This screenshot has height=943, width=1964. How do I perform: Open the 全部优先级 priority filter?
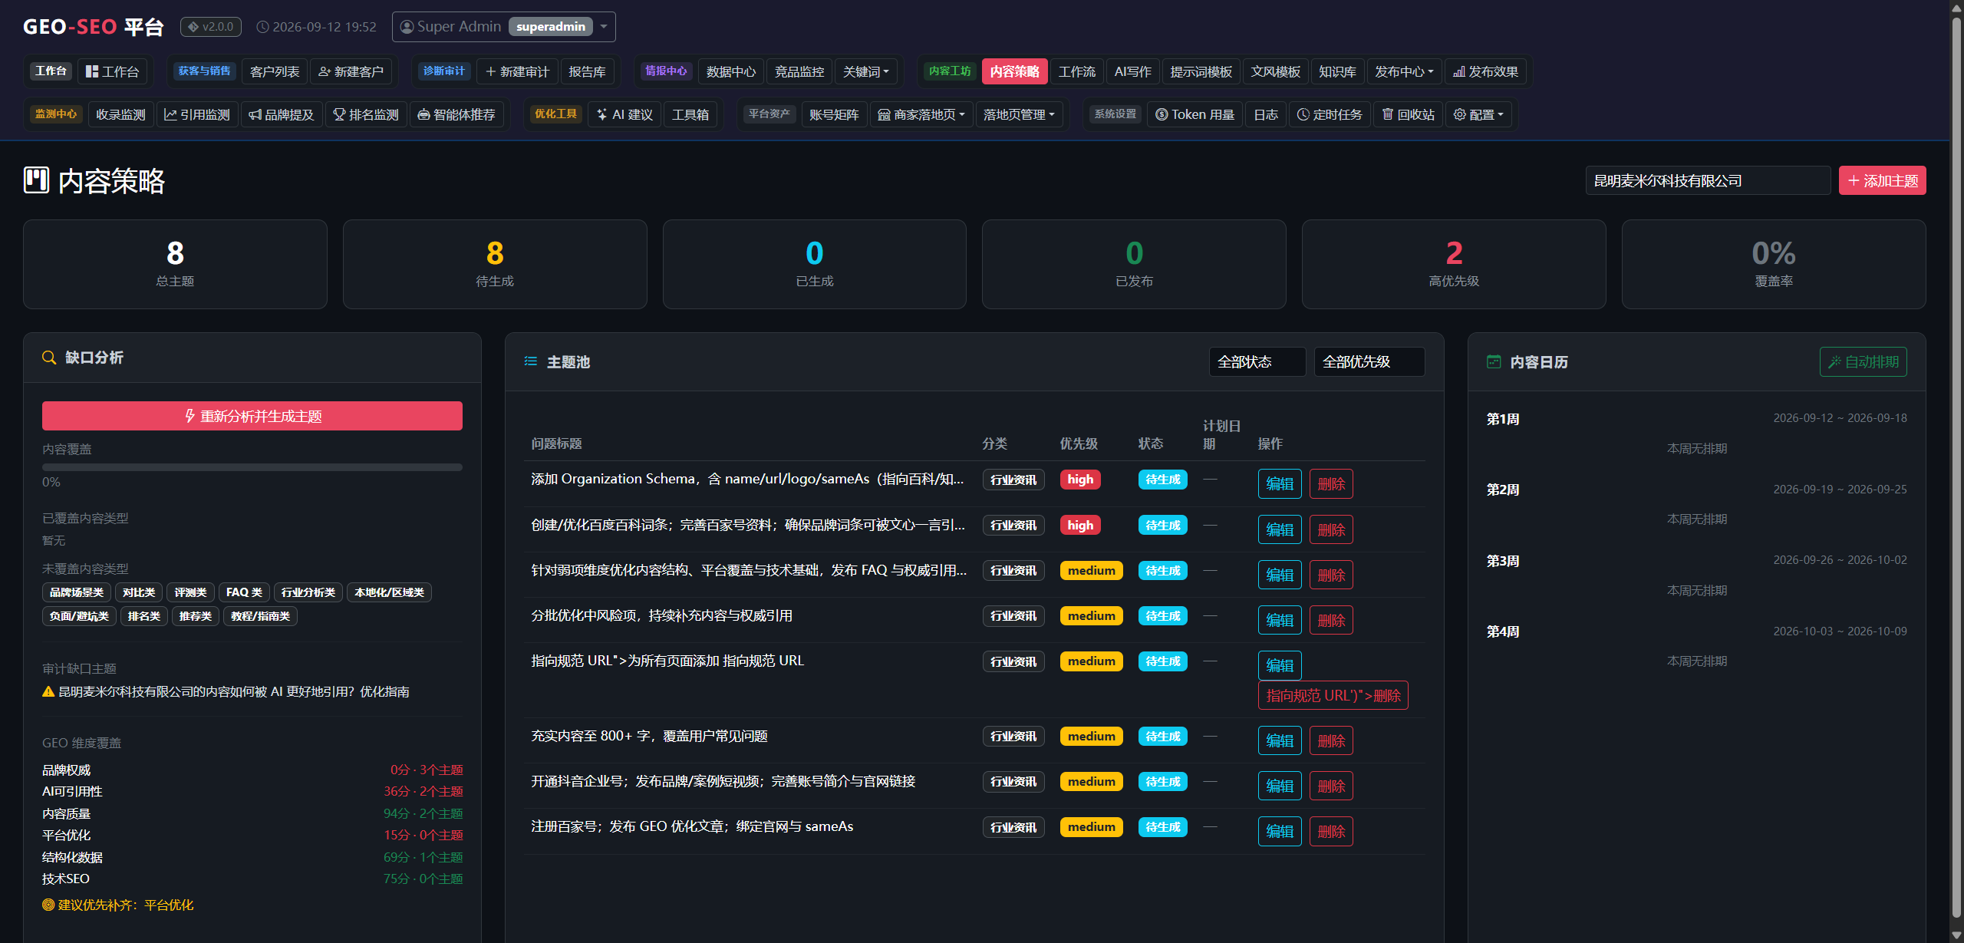tap(1369, 361)
